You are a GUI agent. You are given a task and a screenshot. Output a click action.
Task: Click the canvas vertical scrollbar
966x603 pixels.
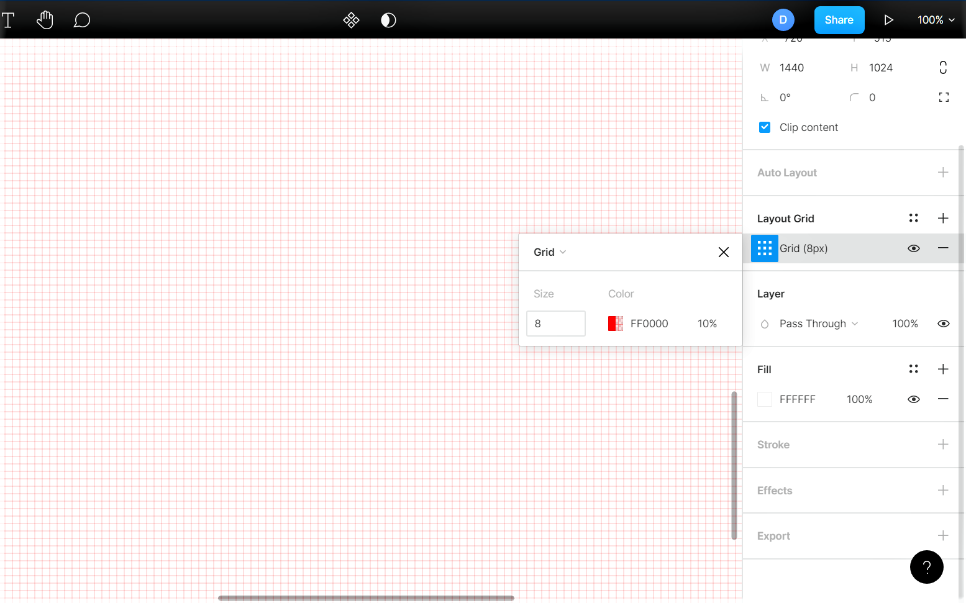[734, 465]
